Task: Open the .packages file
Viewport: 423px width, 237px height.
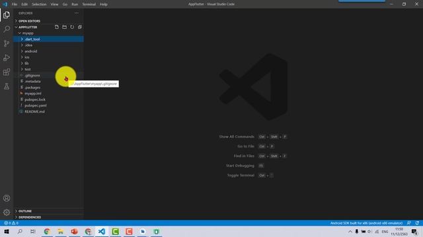Action: [x=48, y=88]
